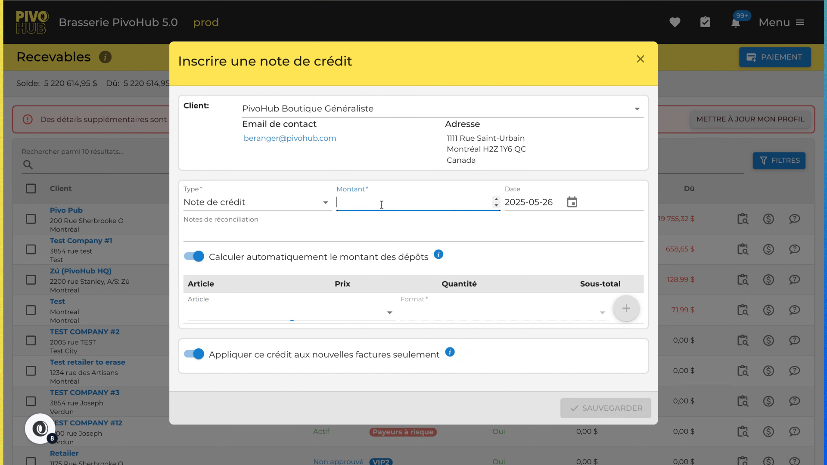Click info icon next to Recevables title
The width and height of the screenshot is (827, 465).
tap(105, 57)
